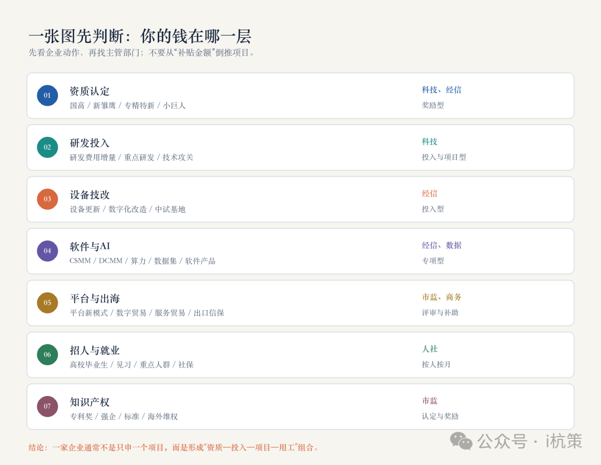Screen dimensions: 601x465
Task: Click the teal 02 number badge
Action: pos(47,148)
